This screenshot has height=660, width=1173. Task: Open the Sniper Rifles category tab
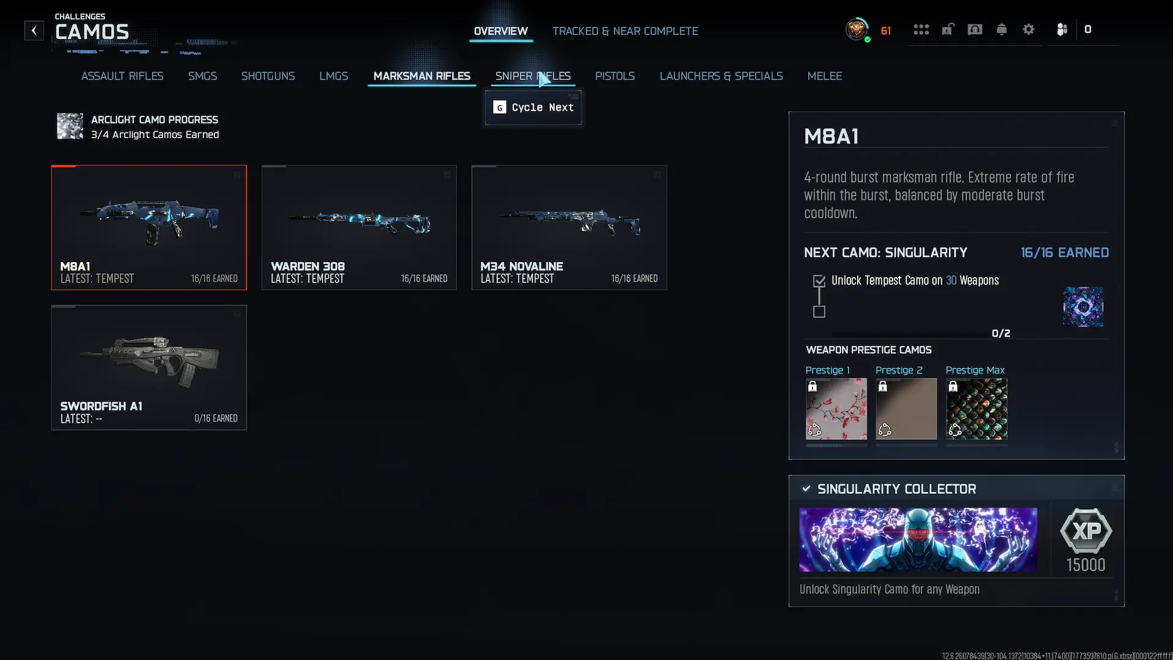533,76
